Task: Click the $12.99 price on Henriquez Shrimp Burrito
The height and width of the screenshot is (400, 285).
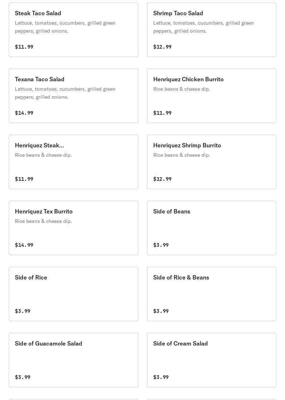Action: (x=162, y=179)
